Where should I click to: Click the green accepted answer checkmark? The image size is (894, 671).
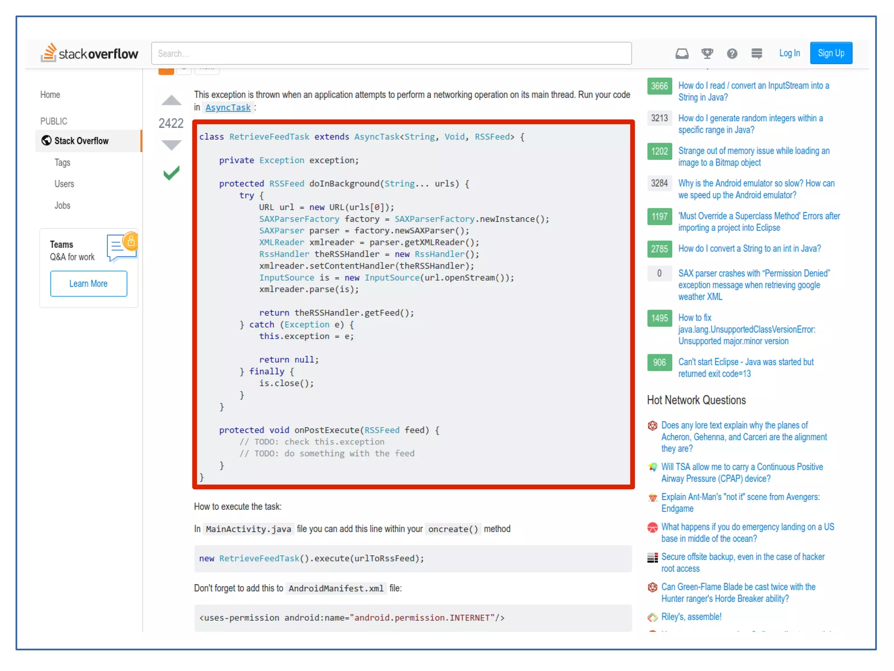171,173
